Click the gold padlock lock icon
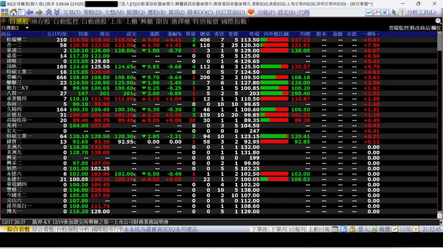This screenshot has height=249, width=443. coord(353,229)
